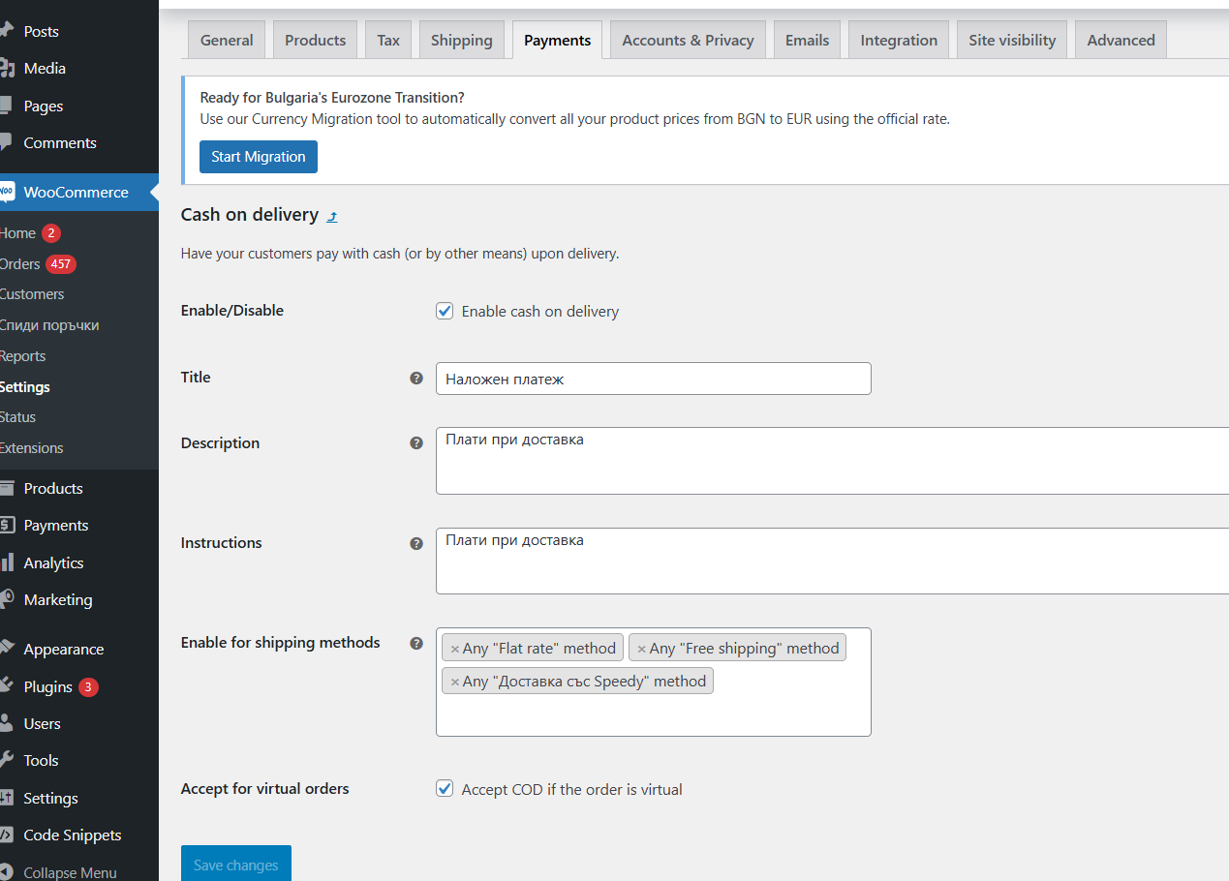Click the Plugins update badge showing 3
1229x881 pixels.
pyautogui.click(x=88, y=687)
